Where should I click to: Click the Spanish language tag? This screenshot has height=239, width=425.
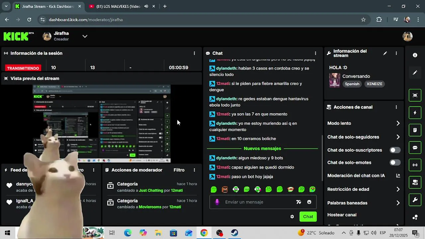352,84
